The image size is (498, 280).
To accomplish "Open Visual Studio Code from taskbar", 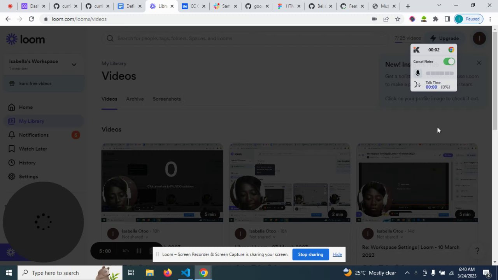I will pyautogui.click(x=186, y=273).
